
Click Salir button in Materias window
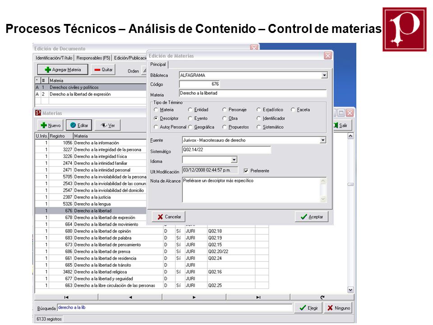[341, 125]
